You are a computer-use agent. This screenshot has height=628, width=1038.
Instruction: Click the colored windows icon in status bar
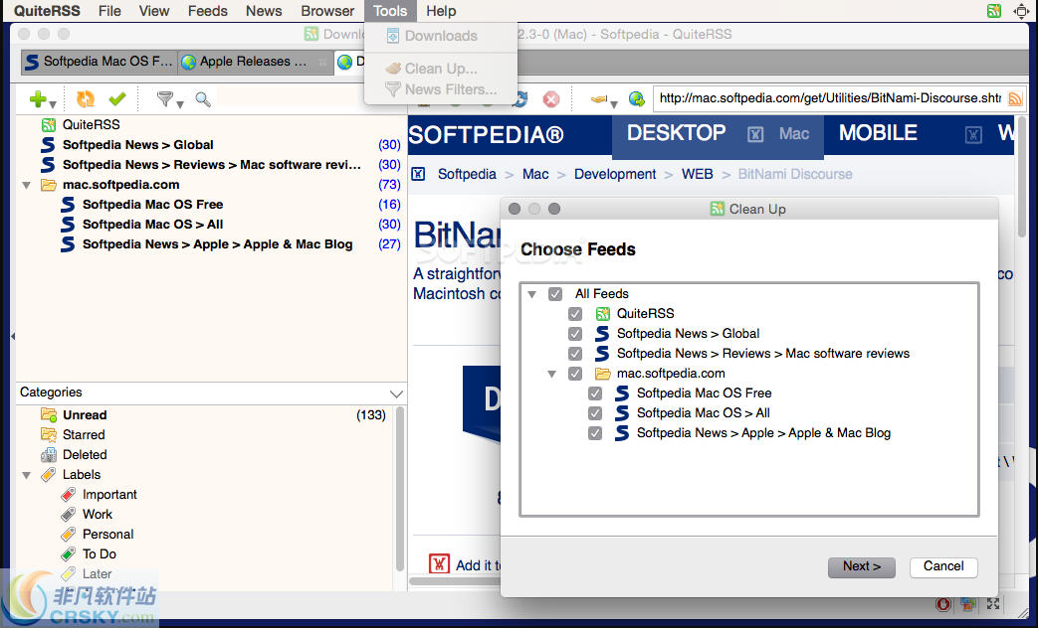[968, 603]
